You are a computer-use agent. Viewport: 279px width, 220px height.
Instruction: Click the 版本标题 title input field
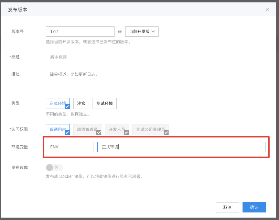point(87,57)
